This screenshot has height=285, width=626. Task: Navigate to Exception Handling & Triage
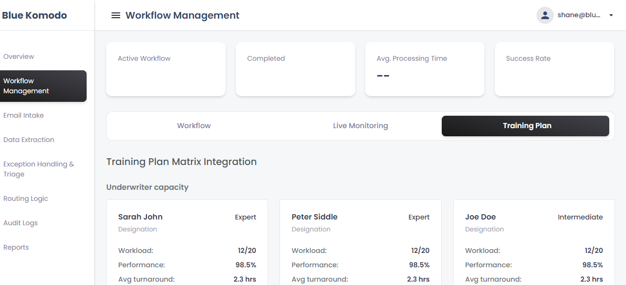(38, 169)
